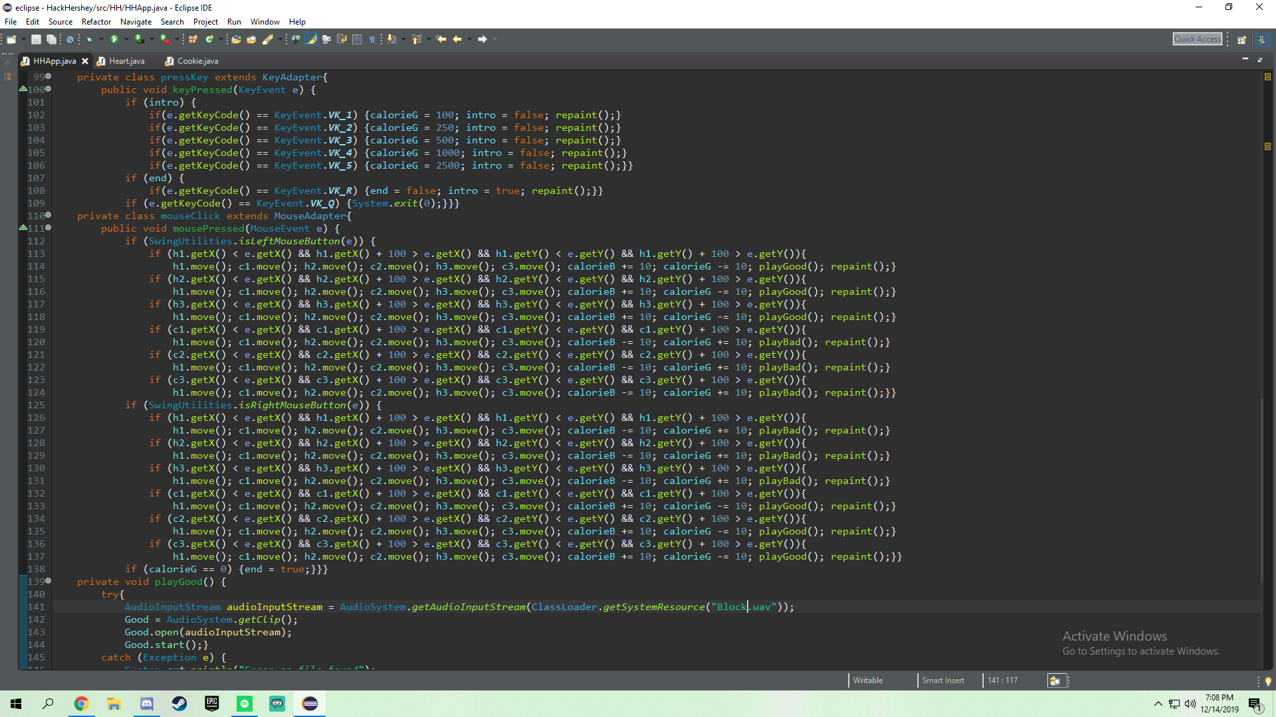The height and width of the screenshot is (717, 1276).
Task: Click the Quick Access search box
Action: click(1197, 39)
